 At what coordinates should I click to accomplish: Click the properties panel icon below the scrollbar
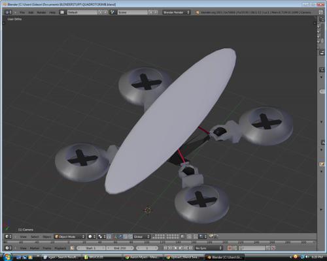tap(322, 53)
